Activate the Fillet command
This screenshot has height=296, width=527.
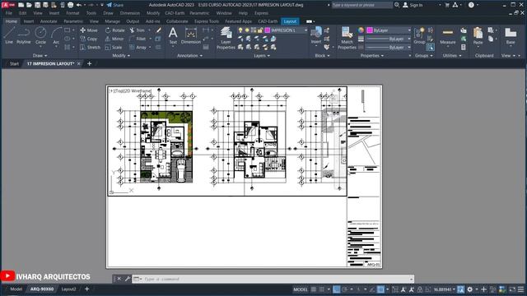138,39
